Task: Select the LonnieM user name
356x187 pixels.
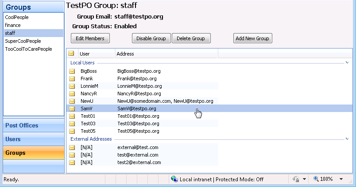Action: (x=89, y=86)
